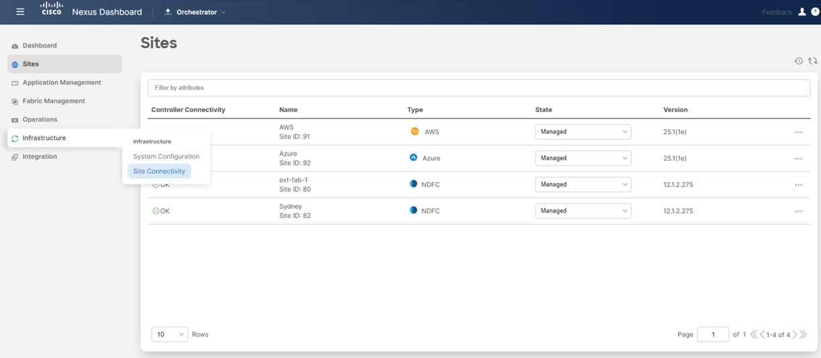Go to first page arrow
The width and height of the screenshot is (821, 358).
[x=754, y=335]
